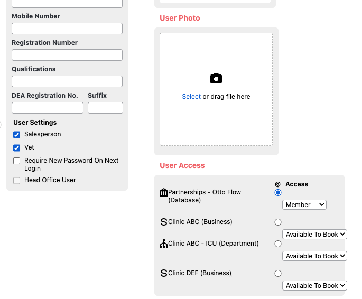Expand the Clinic DEF access dropdown
This screenshot has width=362, height=299.
coord(314,286)
